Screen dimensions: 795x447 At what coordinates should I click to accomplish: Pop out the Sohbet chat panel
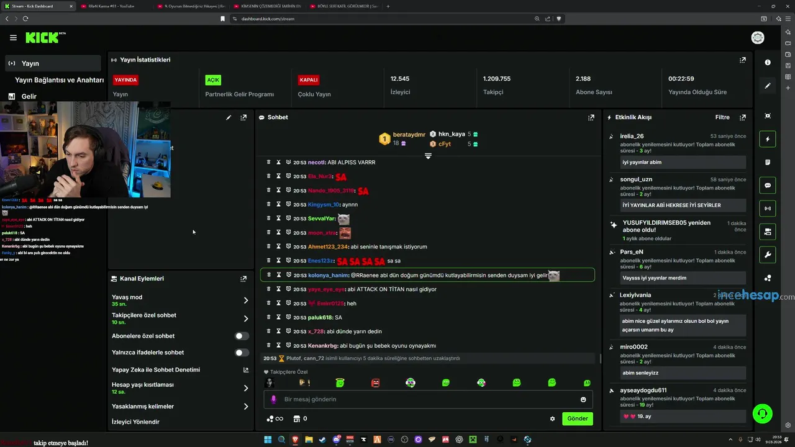[x=591, y=117]
